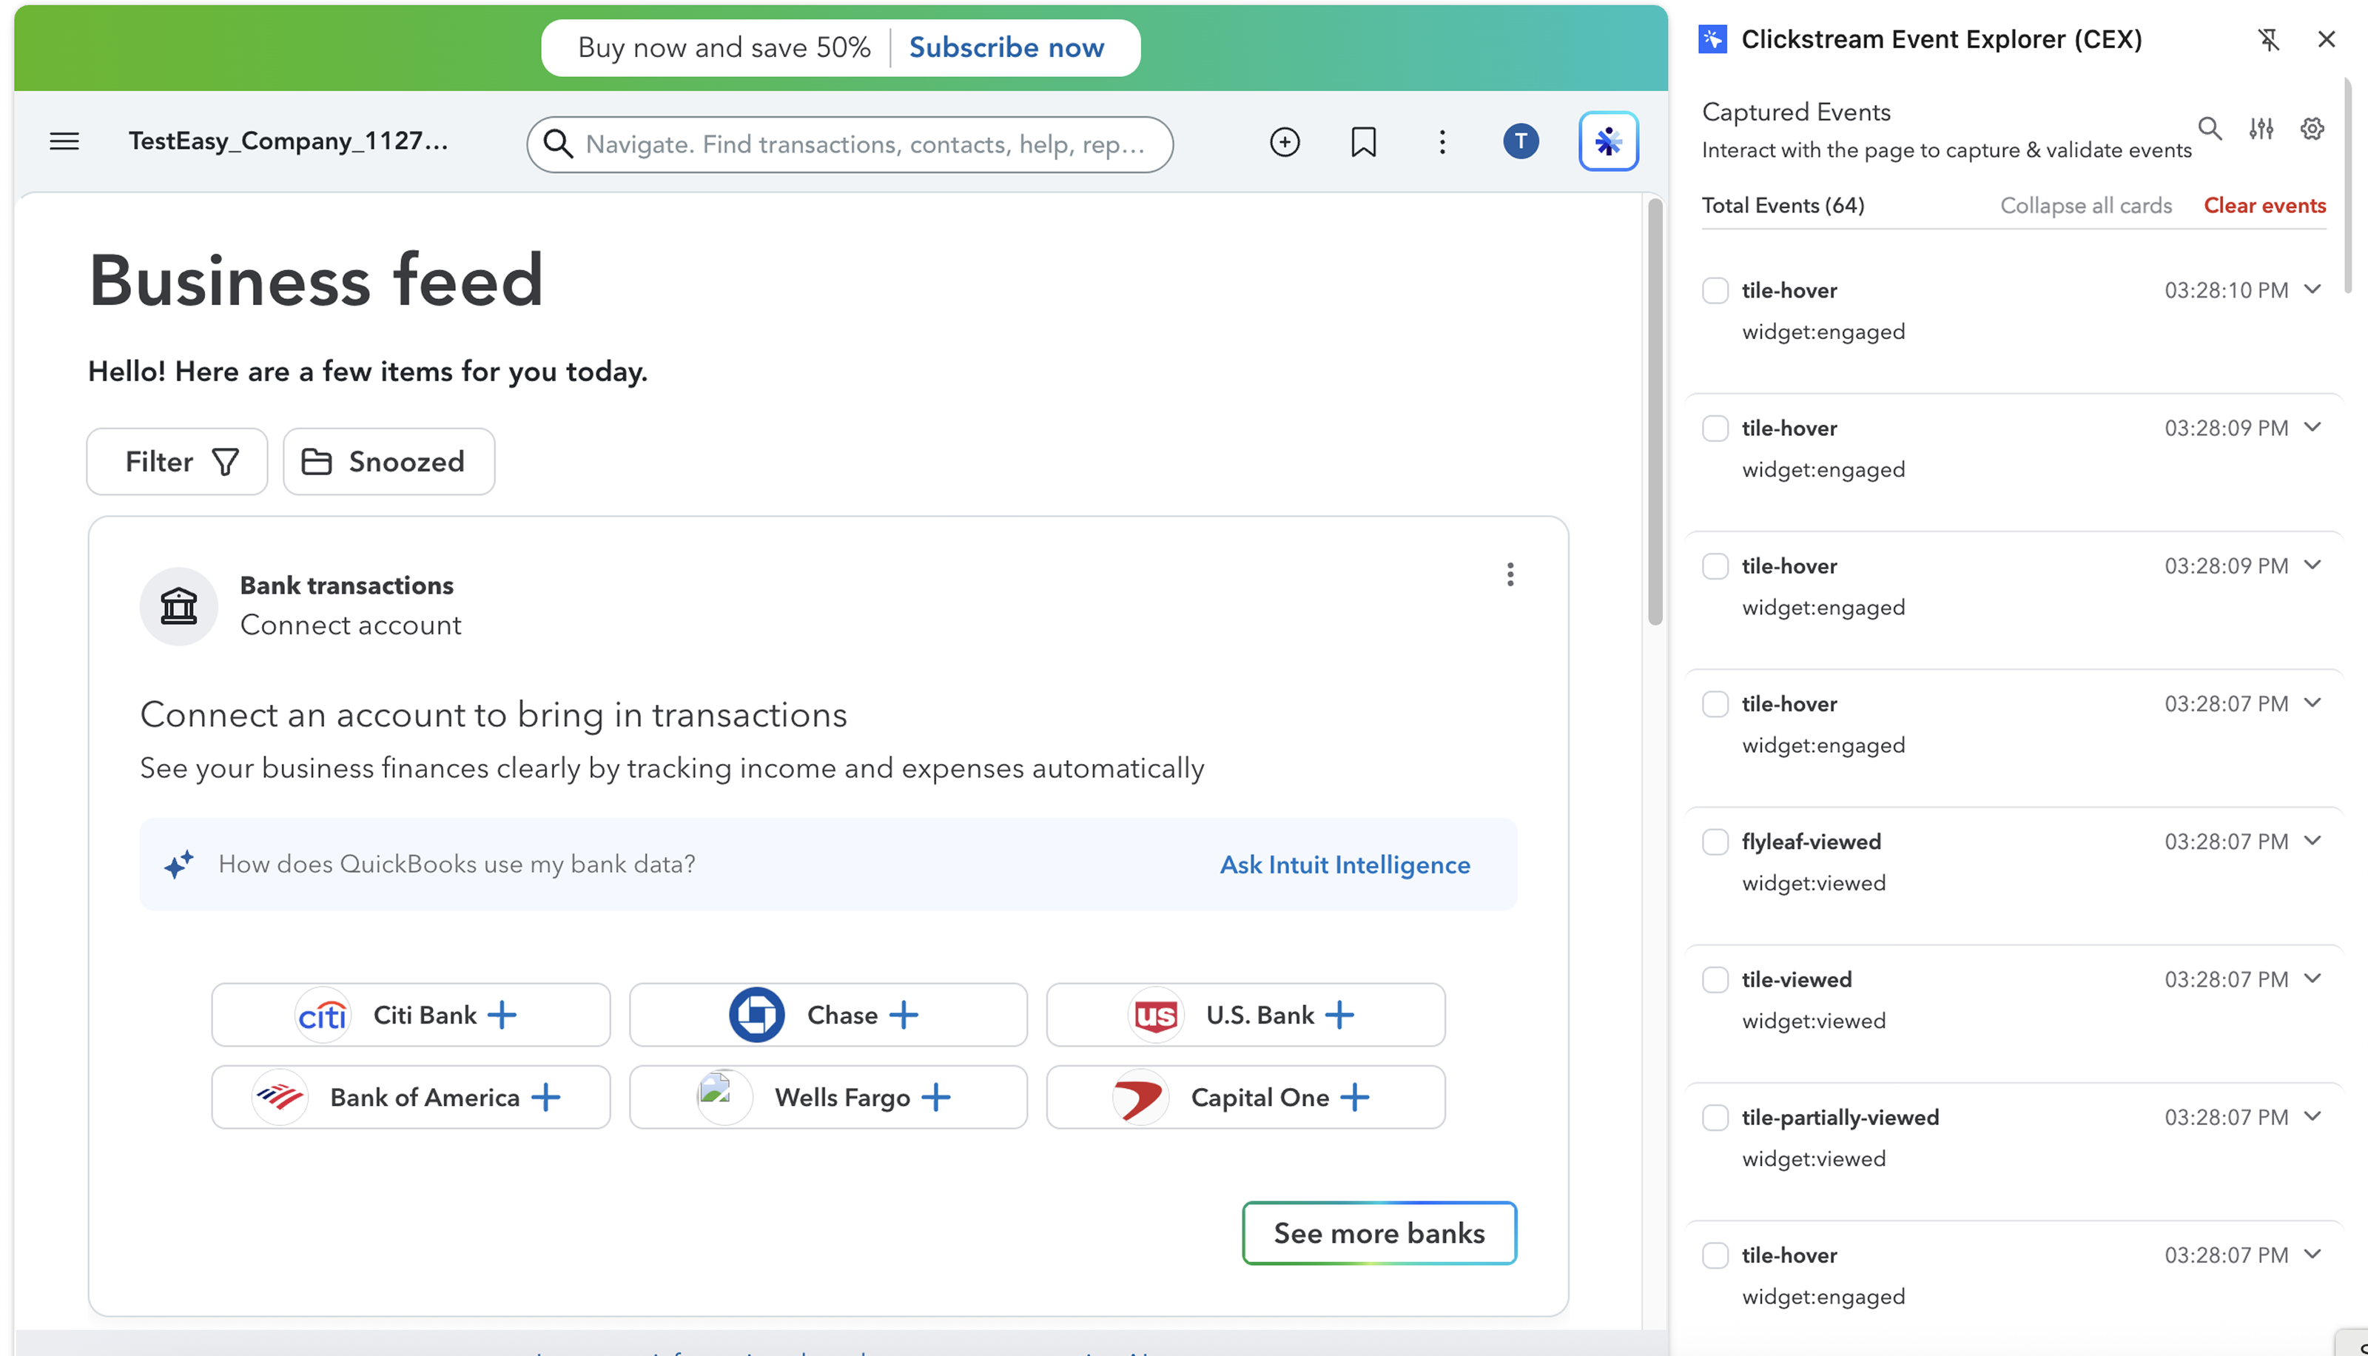Click the navigation search input field
2368x1356 pixels.
850,144
